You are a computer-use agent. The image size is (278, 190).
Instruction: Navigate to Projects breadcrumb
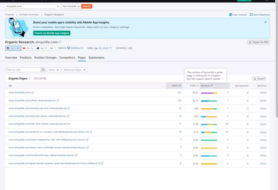10,15
